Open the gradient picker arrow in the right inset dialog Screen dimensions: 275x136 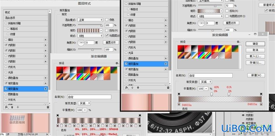(x=221, y=11)
